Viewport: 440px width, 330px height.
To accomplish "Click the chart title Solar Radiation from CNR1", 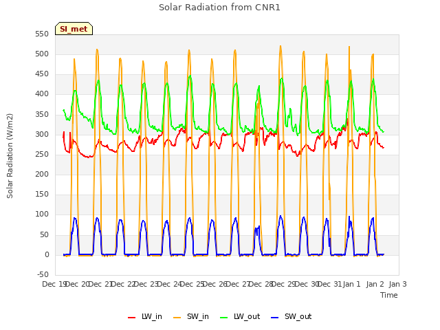I will [x=219, y=8].
